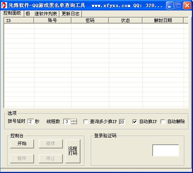Click the 开始 button
Image resolution: width=193 pixels, height=173 pixels.
pos(22,144)
